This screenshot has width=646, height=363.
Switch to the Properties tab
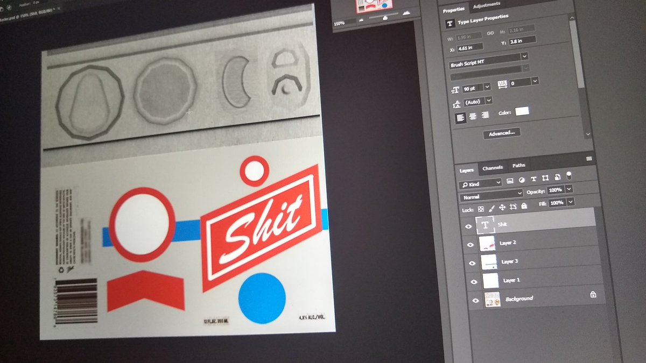coord(454,10)
